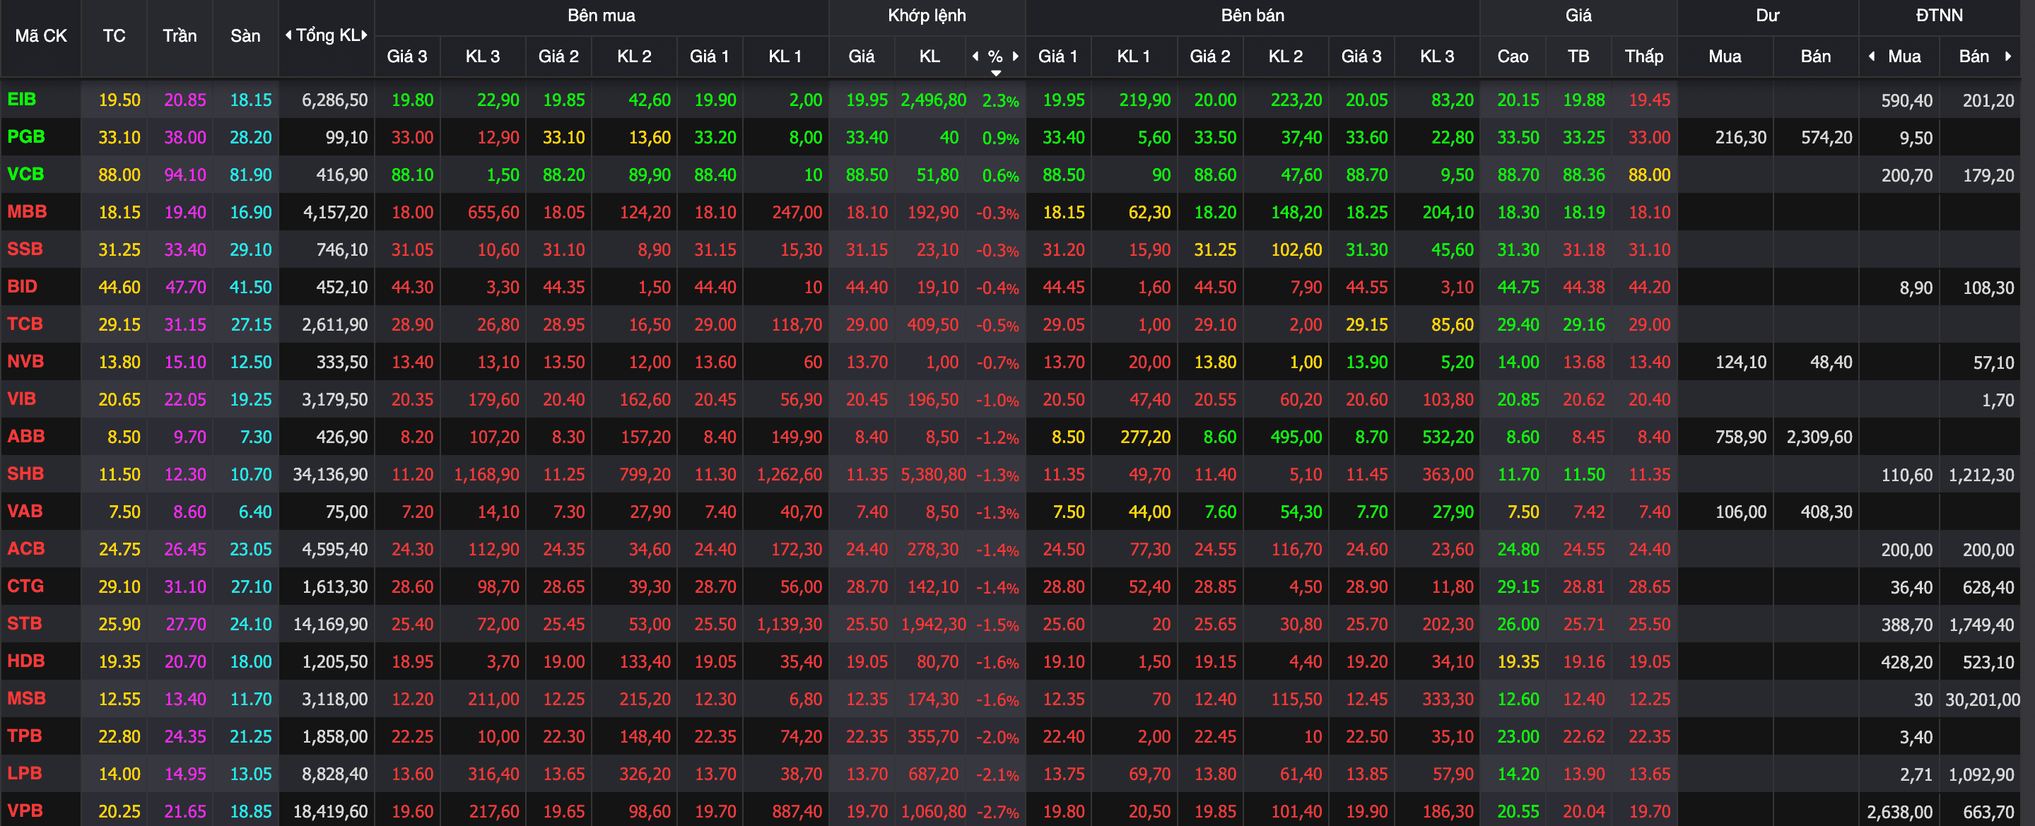The width and height of the screenshot is (2035, 826).
Task: Click right arrow after ĐTNN Bán header
Action: pyautogui.click(x=2008, y=56)
